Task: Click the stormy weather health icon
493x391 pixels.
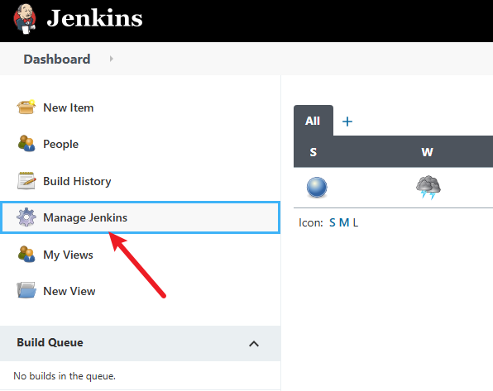Action: (428, 188)
